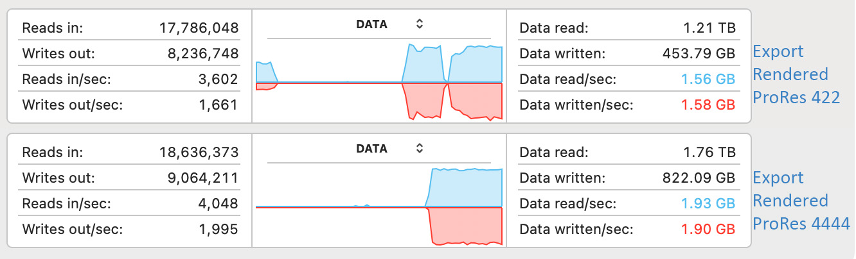This screenshot has height=259, width=856.
Task: Click the Data written value 822.09 GB
Action: tap(698, 178)
